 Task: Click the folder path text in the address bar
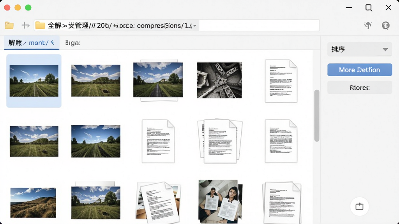120,25
